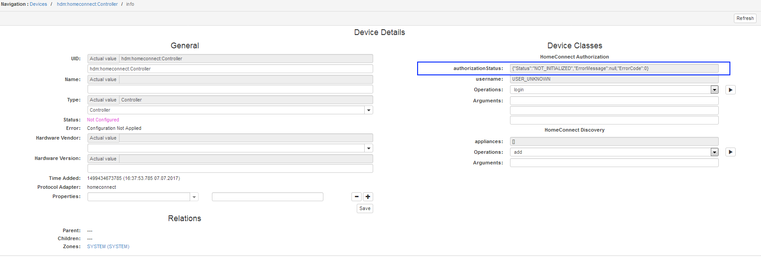Click the authorizationStatus value field
Image resolution: width=761 pixels, height=261 pixels.
614,68
